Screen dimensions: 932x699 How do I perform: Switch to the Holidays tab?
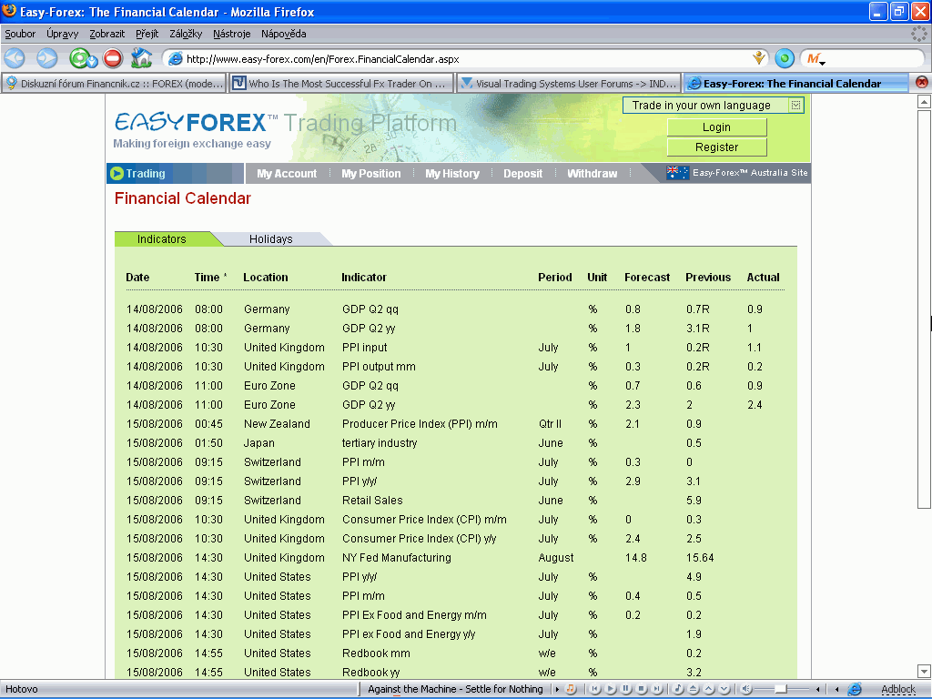coord(271,238)
